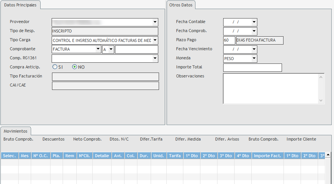Switch to the Datos Principales tab

(x=20, y=5)
